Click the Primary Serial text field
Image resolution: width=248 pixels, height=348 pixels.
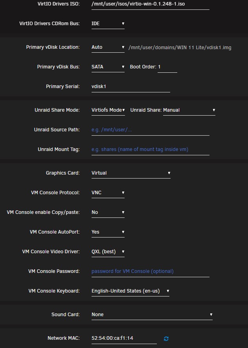click(x=130, y=87)
